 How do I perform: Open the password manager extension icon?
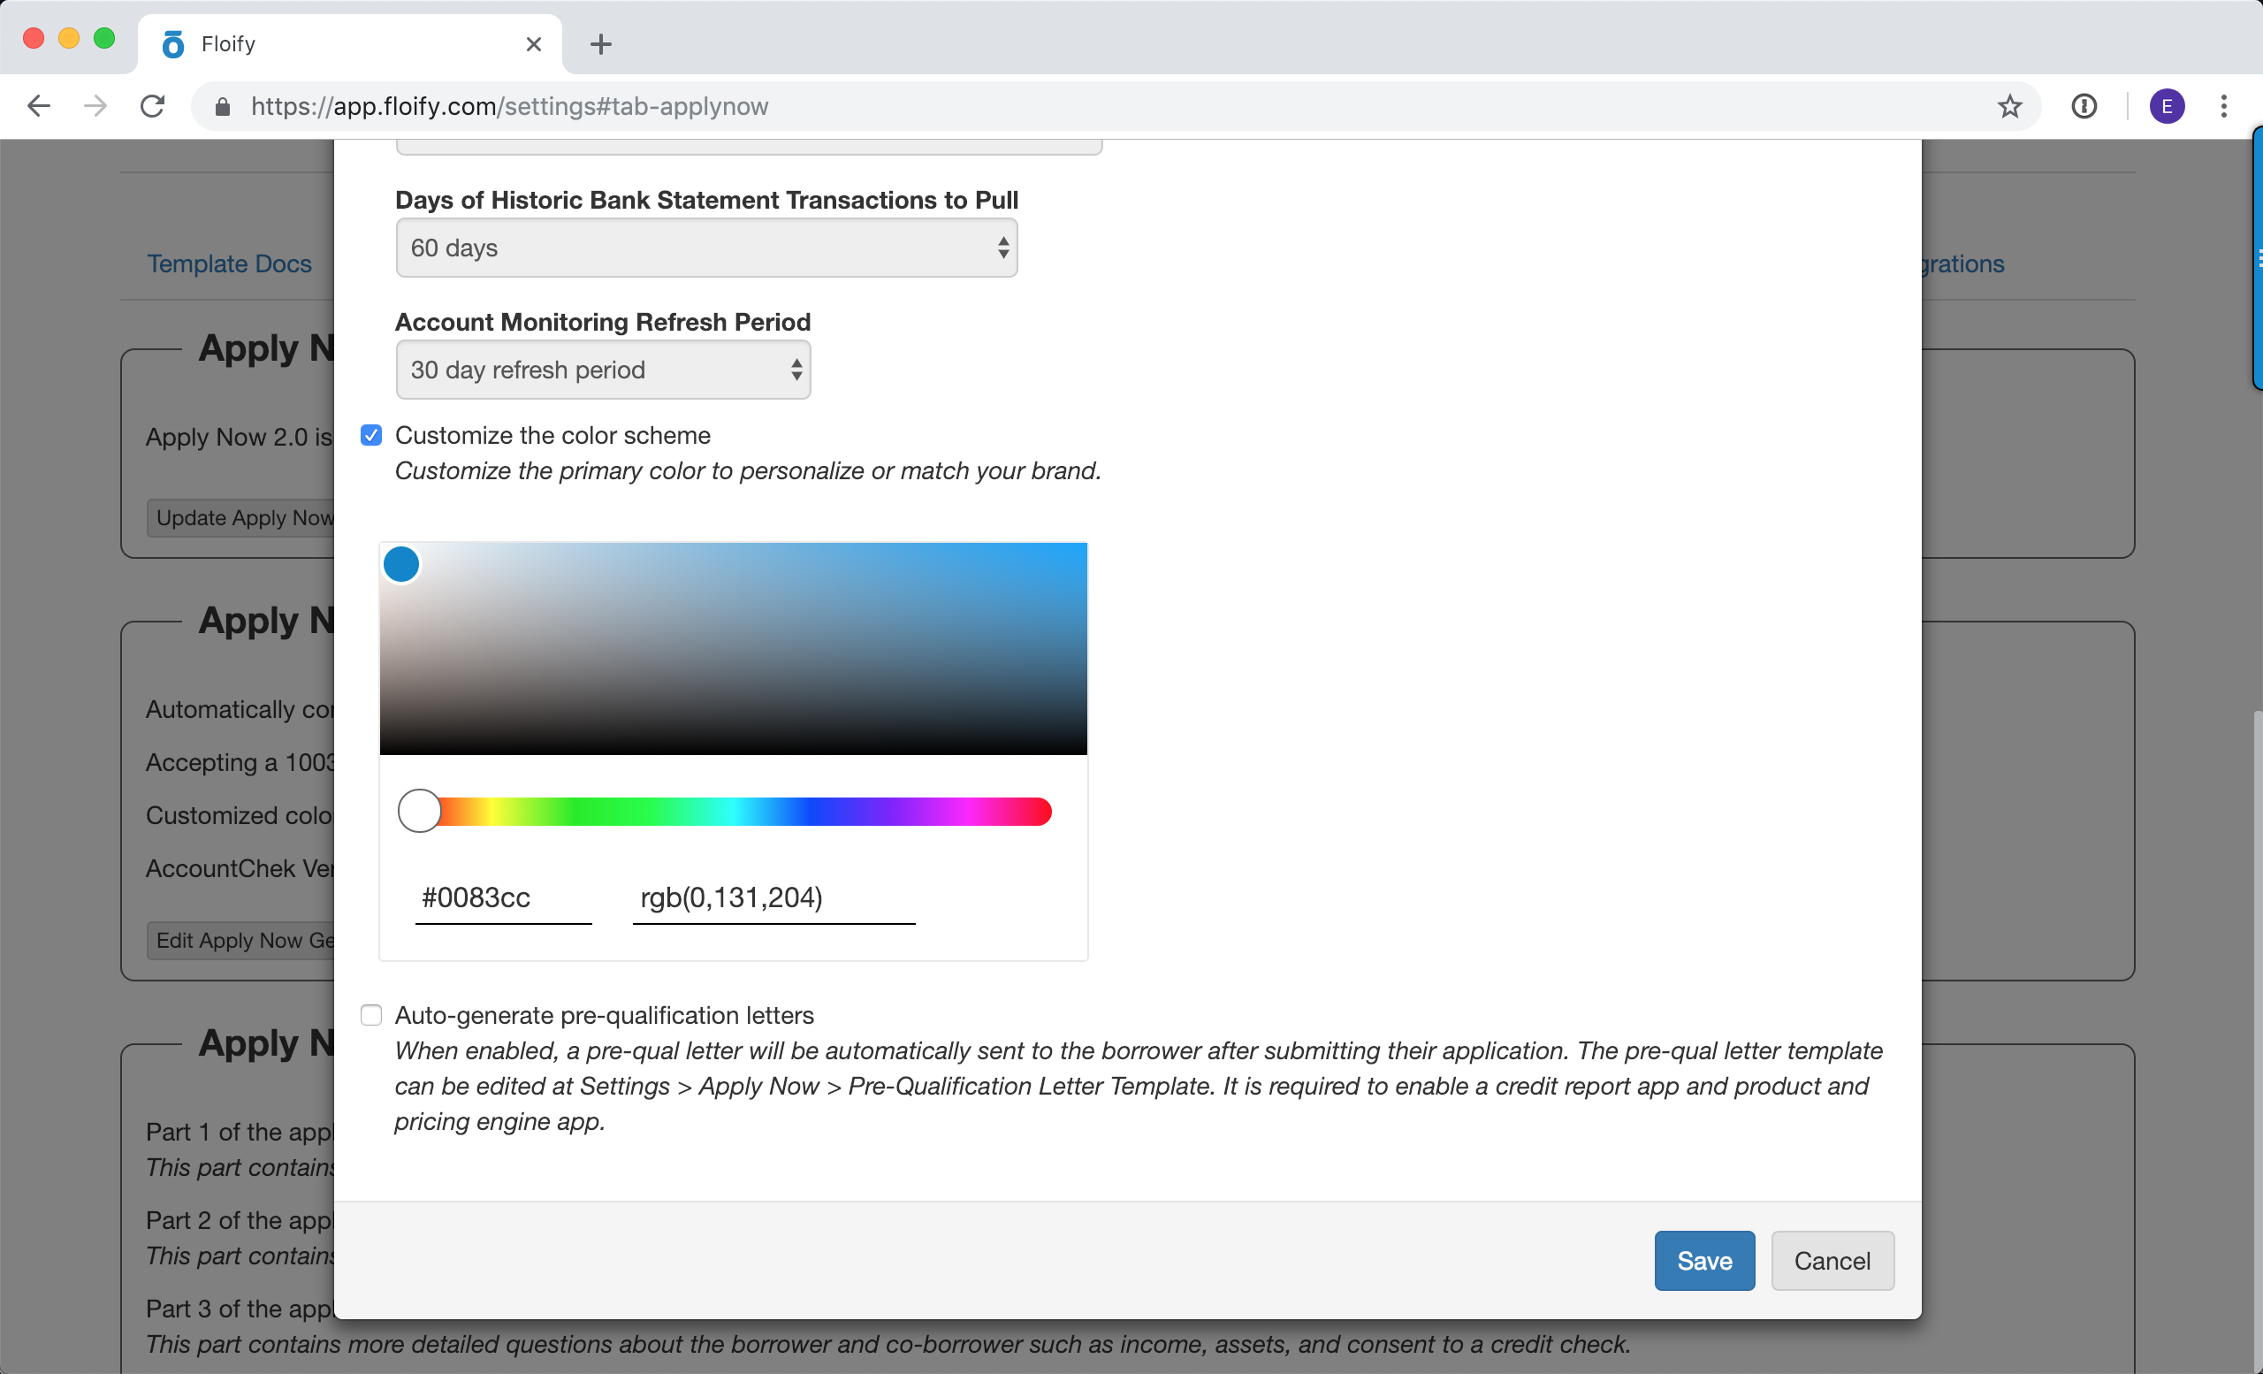[2084, 106]
